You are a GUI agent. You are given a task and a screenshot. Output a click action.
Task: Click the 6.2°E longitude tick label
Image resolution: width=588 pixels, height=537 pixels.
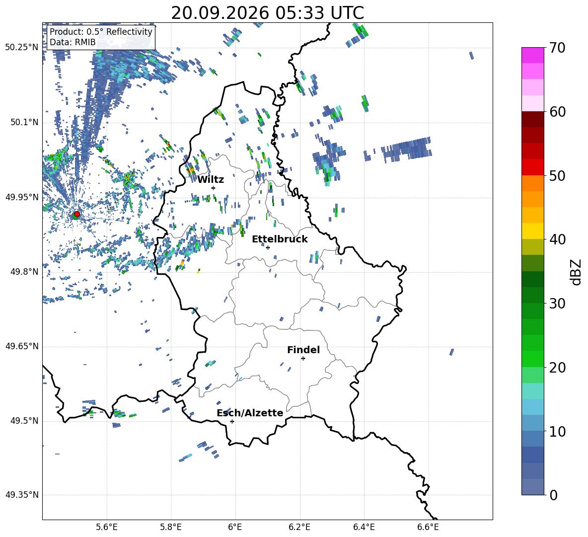click(299, 527)
